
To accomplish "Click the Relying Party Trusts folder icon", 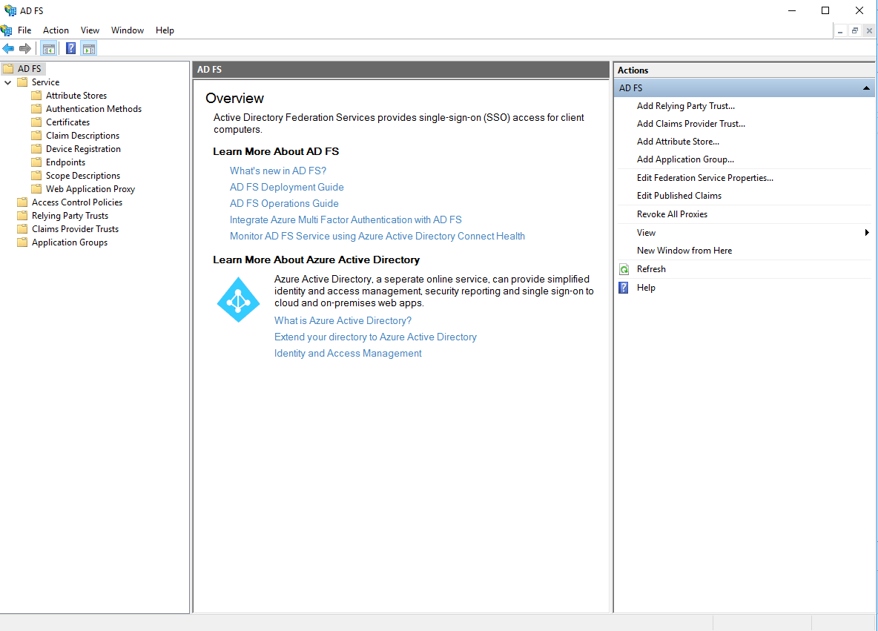I will coord(22,216).
